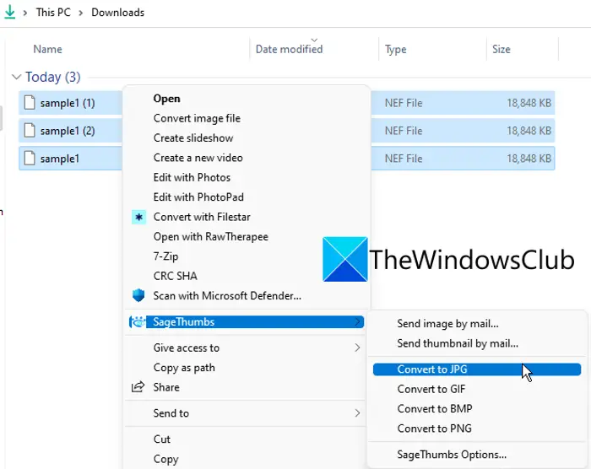Collapse the Today group chevron
Screen dimensions: 591x469
[x=16, y=78]
